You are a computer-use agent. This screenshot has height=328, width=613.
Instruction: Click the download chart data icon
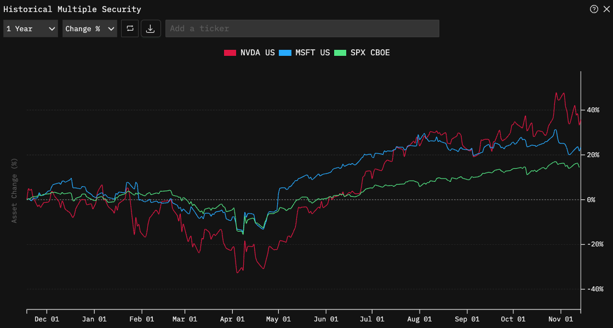point(151,28)
